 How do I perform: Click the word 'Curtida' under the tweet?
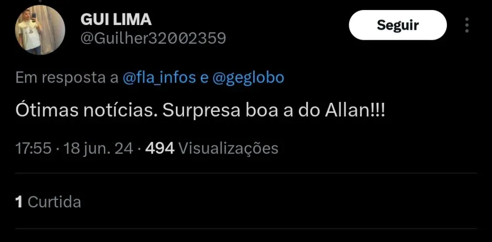point(54,202)
